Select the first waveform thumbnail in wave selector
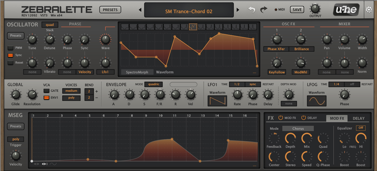 coord(125,27)
